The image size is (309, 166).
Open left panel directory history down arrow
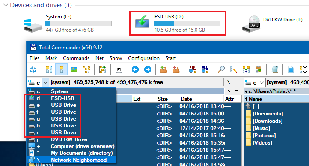coord(237,91)
